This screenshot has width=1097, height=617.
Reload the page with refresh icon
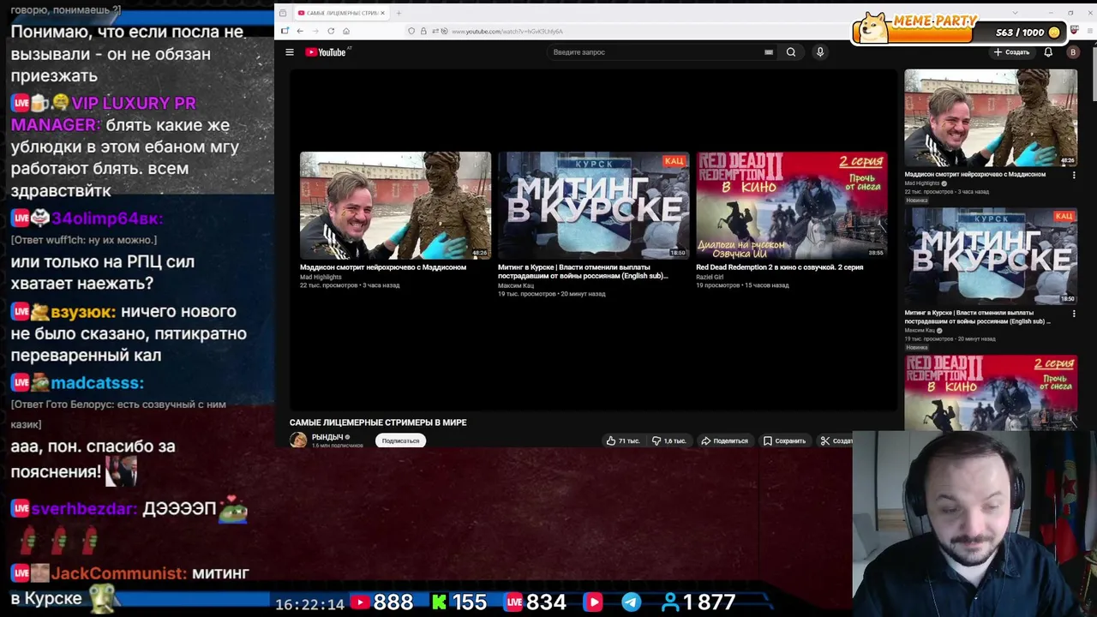331,31
